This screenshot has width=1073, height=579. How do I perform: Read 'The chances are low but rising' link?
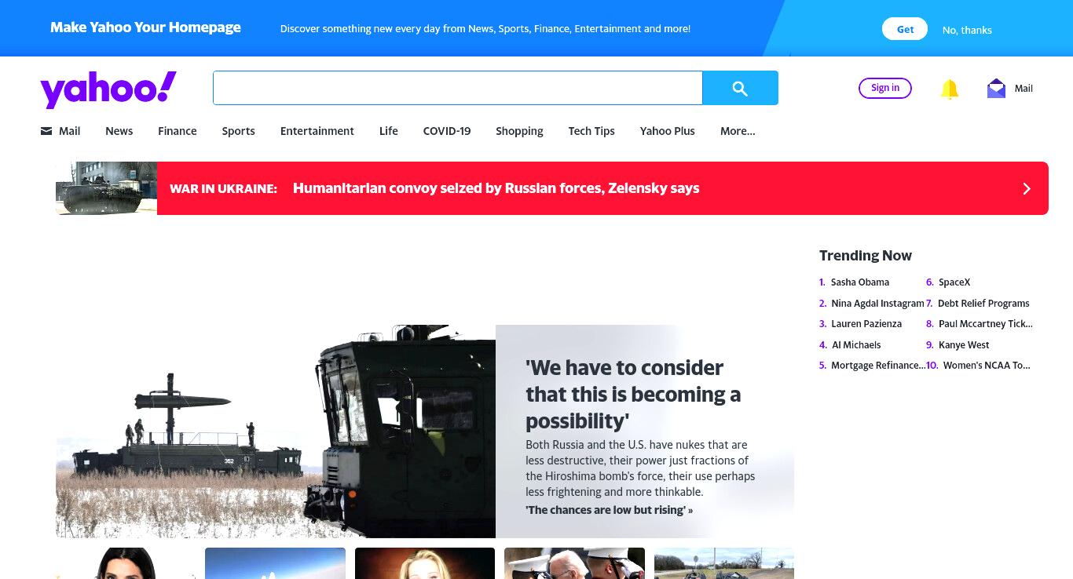coord(609,510)
